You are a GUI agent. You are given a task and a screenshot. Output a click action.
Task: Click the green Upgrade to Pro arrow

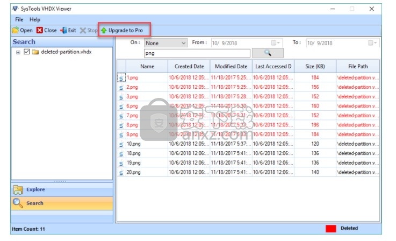point(104,30)
